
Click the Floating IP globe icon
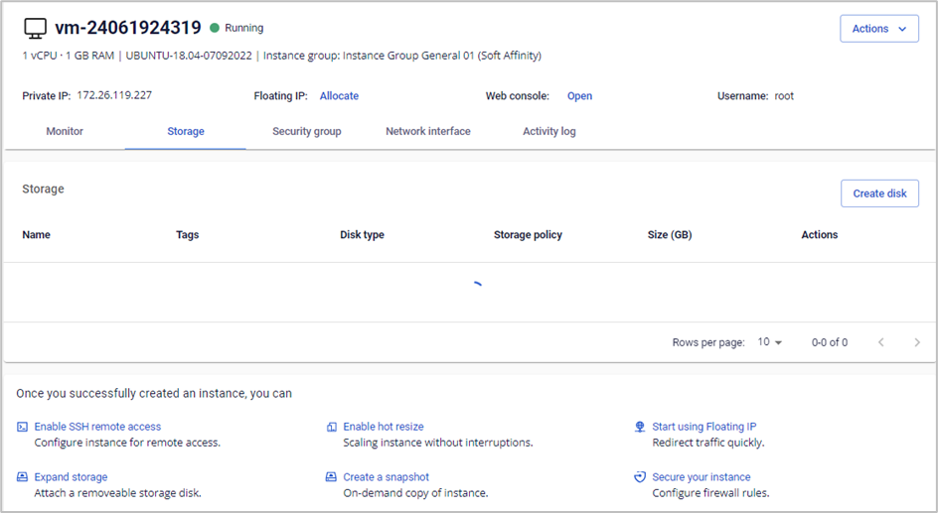(x=640, y=427)
